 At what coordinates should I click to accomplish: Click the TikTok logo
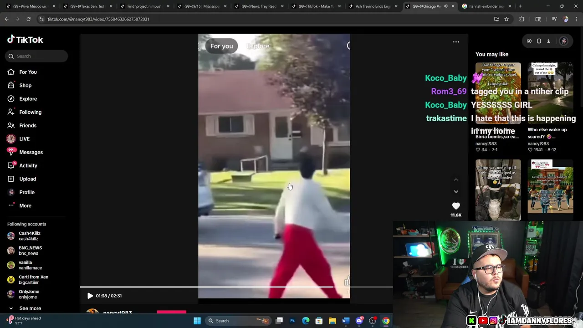[25, 40]
